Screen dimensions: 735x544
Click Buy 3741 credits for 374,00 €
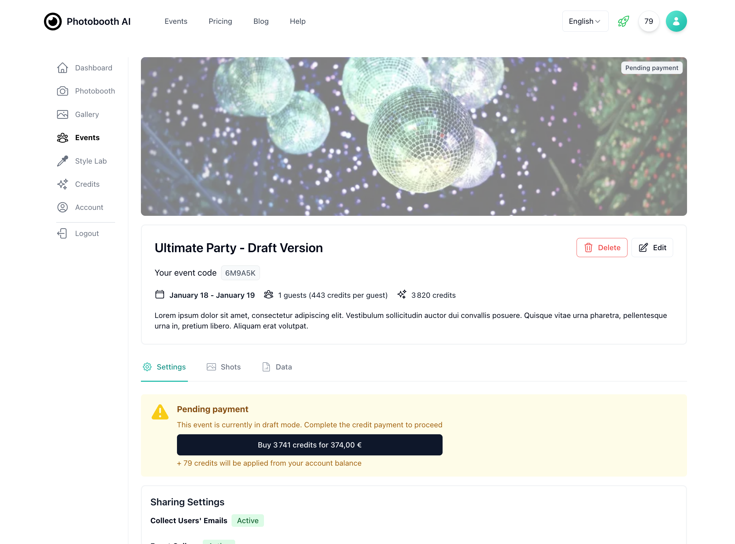click(x=309, y=445)
